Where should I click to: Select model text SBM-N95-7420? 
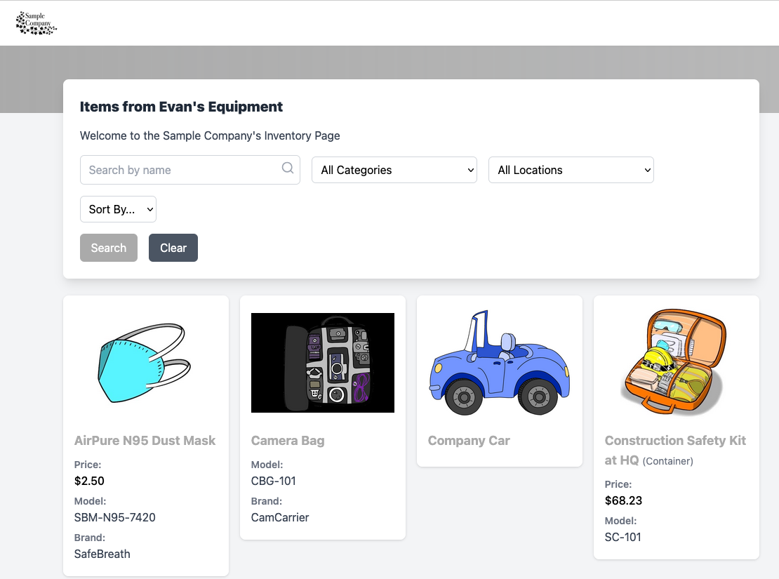point(115,517)
